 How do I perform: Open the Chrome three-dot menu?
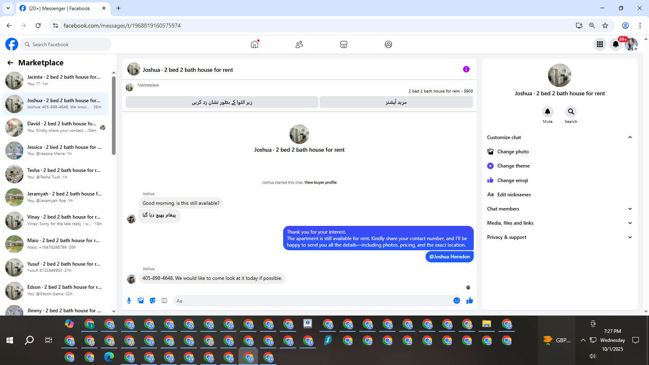click(x=640, y=26)
